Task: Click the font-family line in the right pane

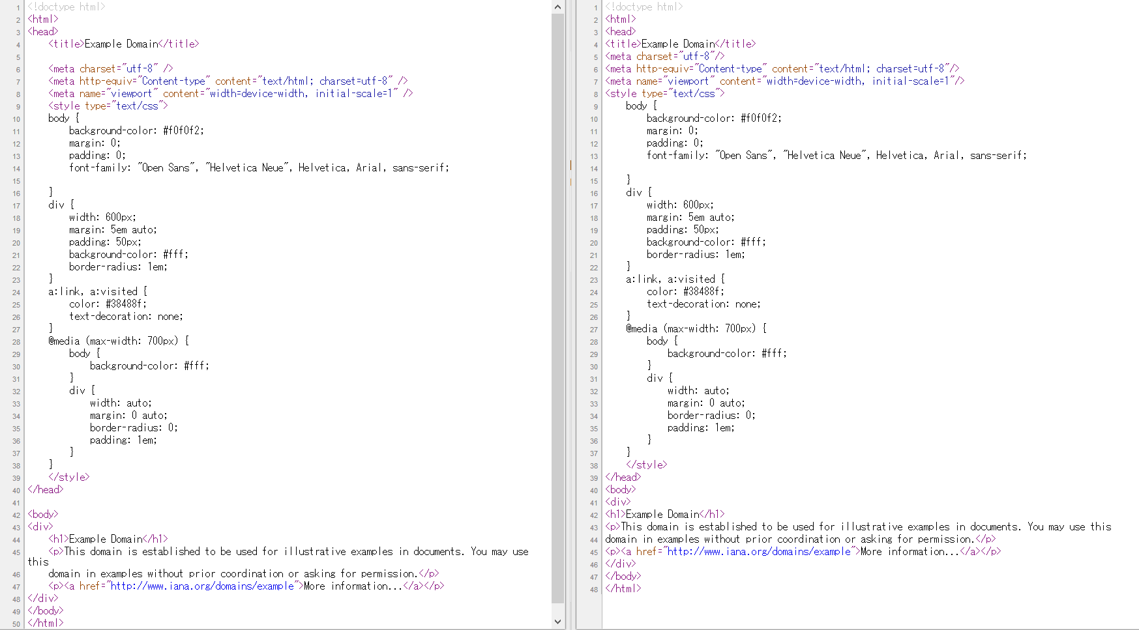Action: pyautogui.click(x=837, y=156)
